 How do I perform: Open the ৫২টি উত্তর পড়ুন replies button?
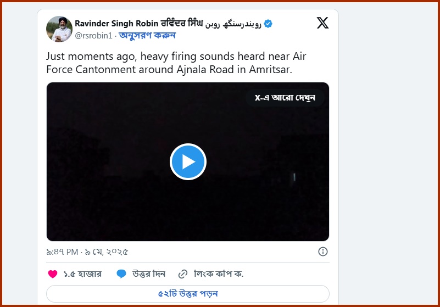188,294
